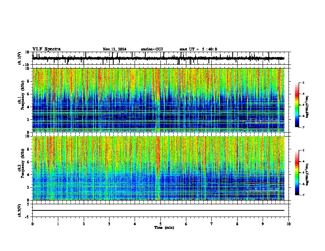The height and width of the screenshot is (251, 325).
Task: Click the ch.2 colorbar log(PSD) label
Action: point(307,174)
